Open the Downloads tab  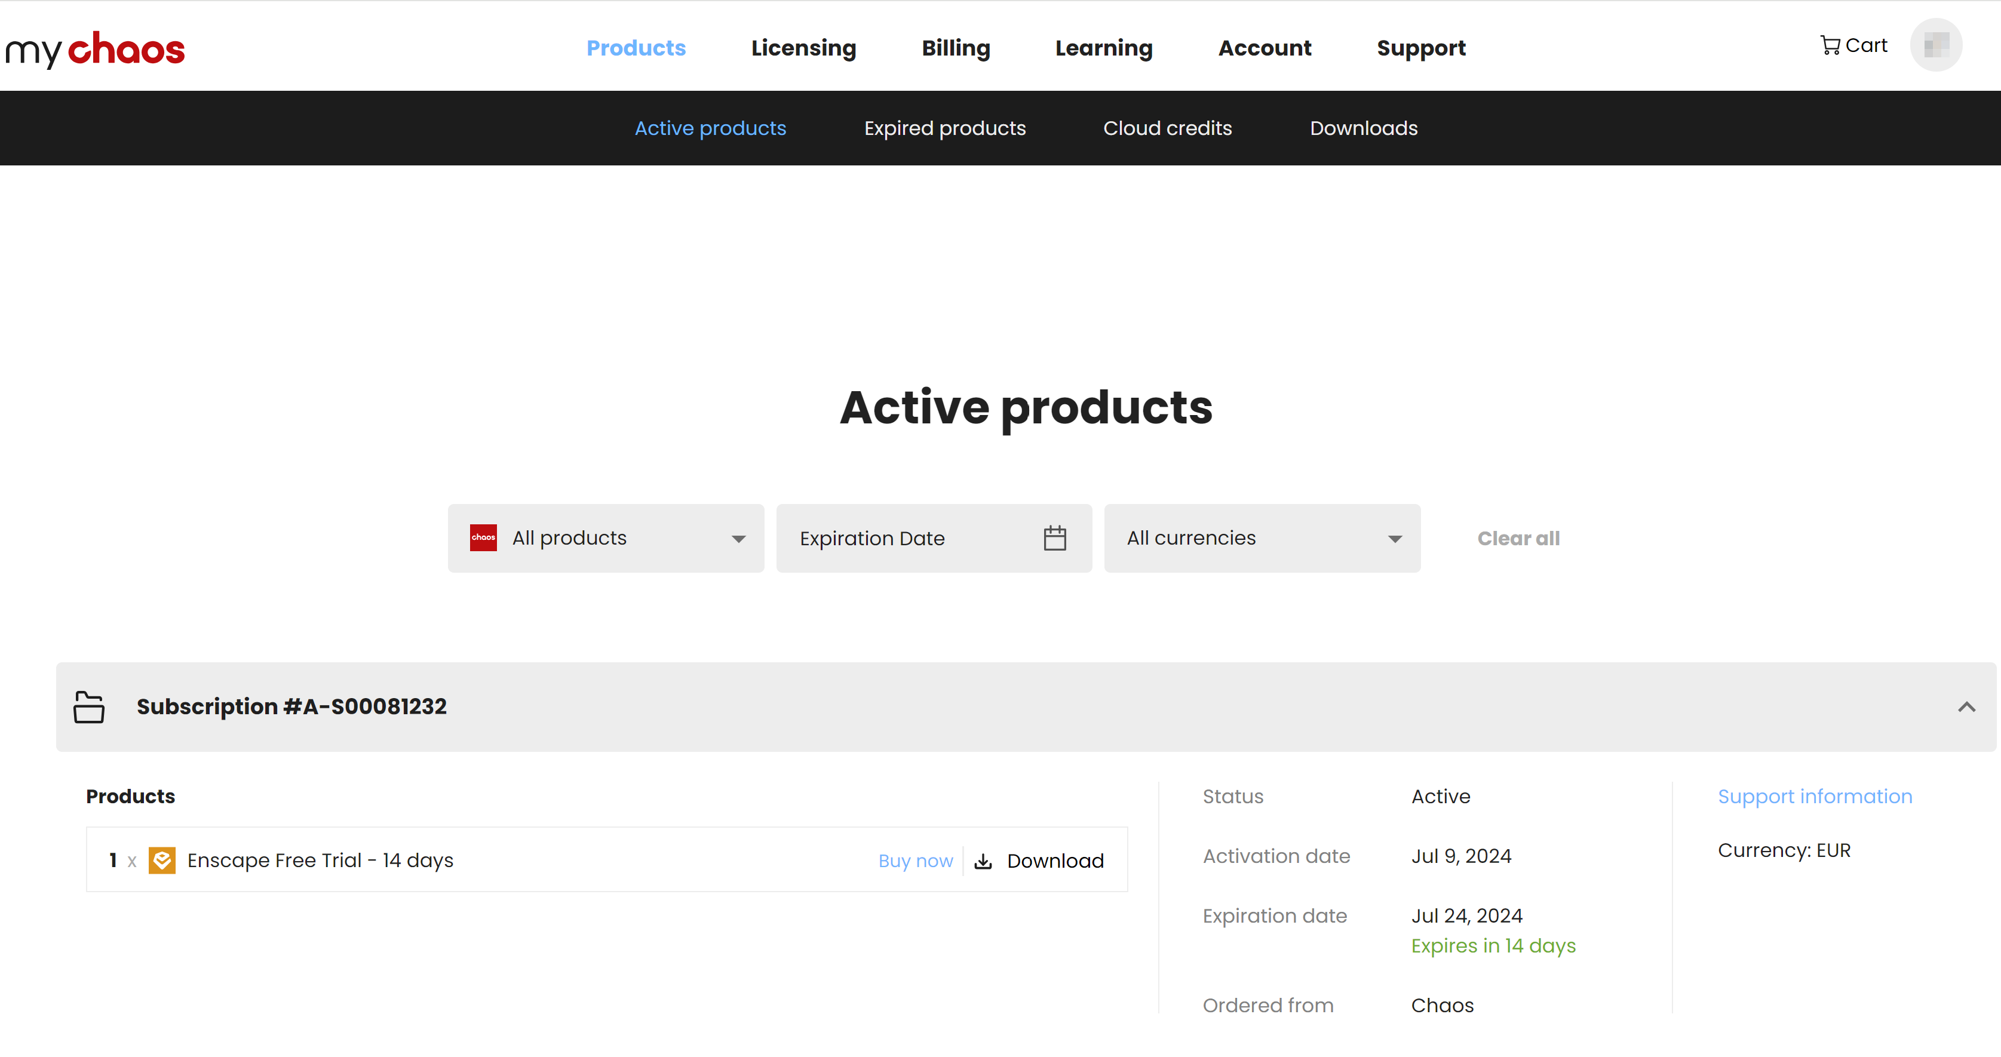(1363, 128)
